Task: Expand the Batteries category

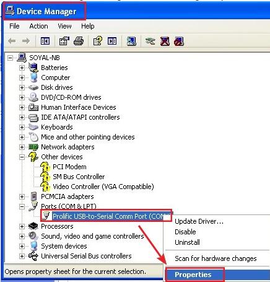Action: (22, 68)
